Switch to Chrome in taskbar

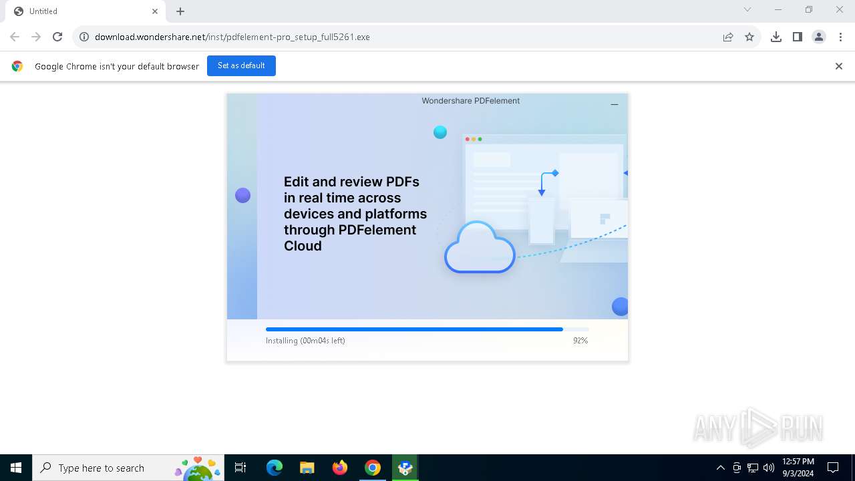(x=373, y=468)
